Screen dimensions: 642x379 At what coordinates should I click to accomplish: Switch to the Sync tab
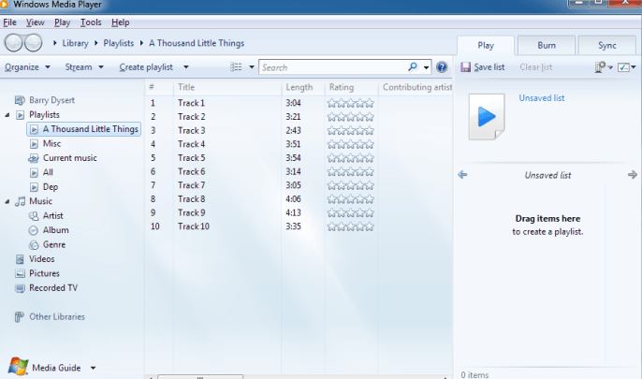[607, 46]
